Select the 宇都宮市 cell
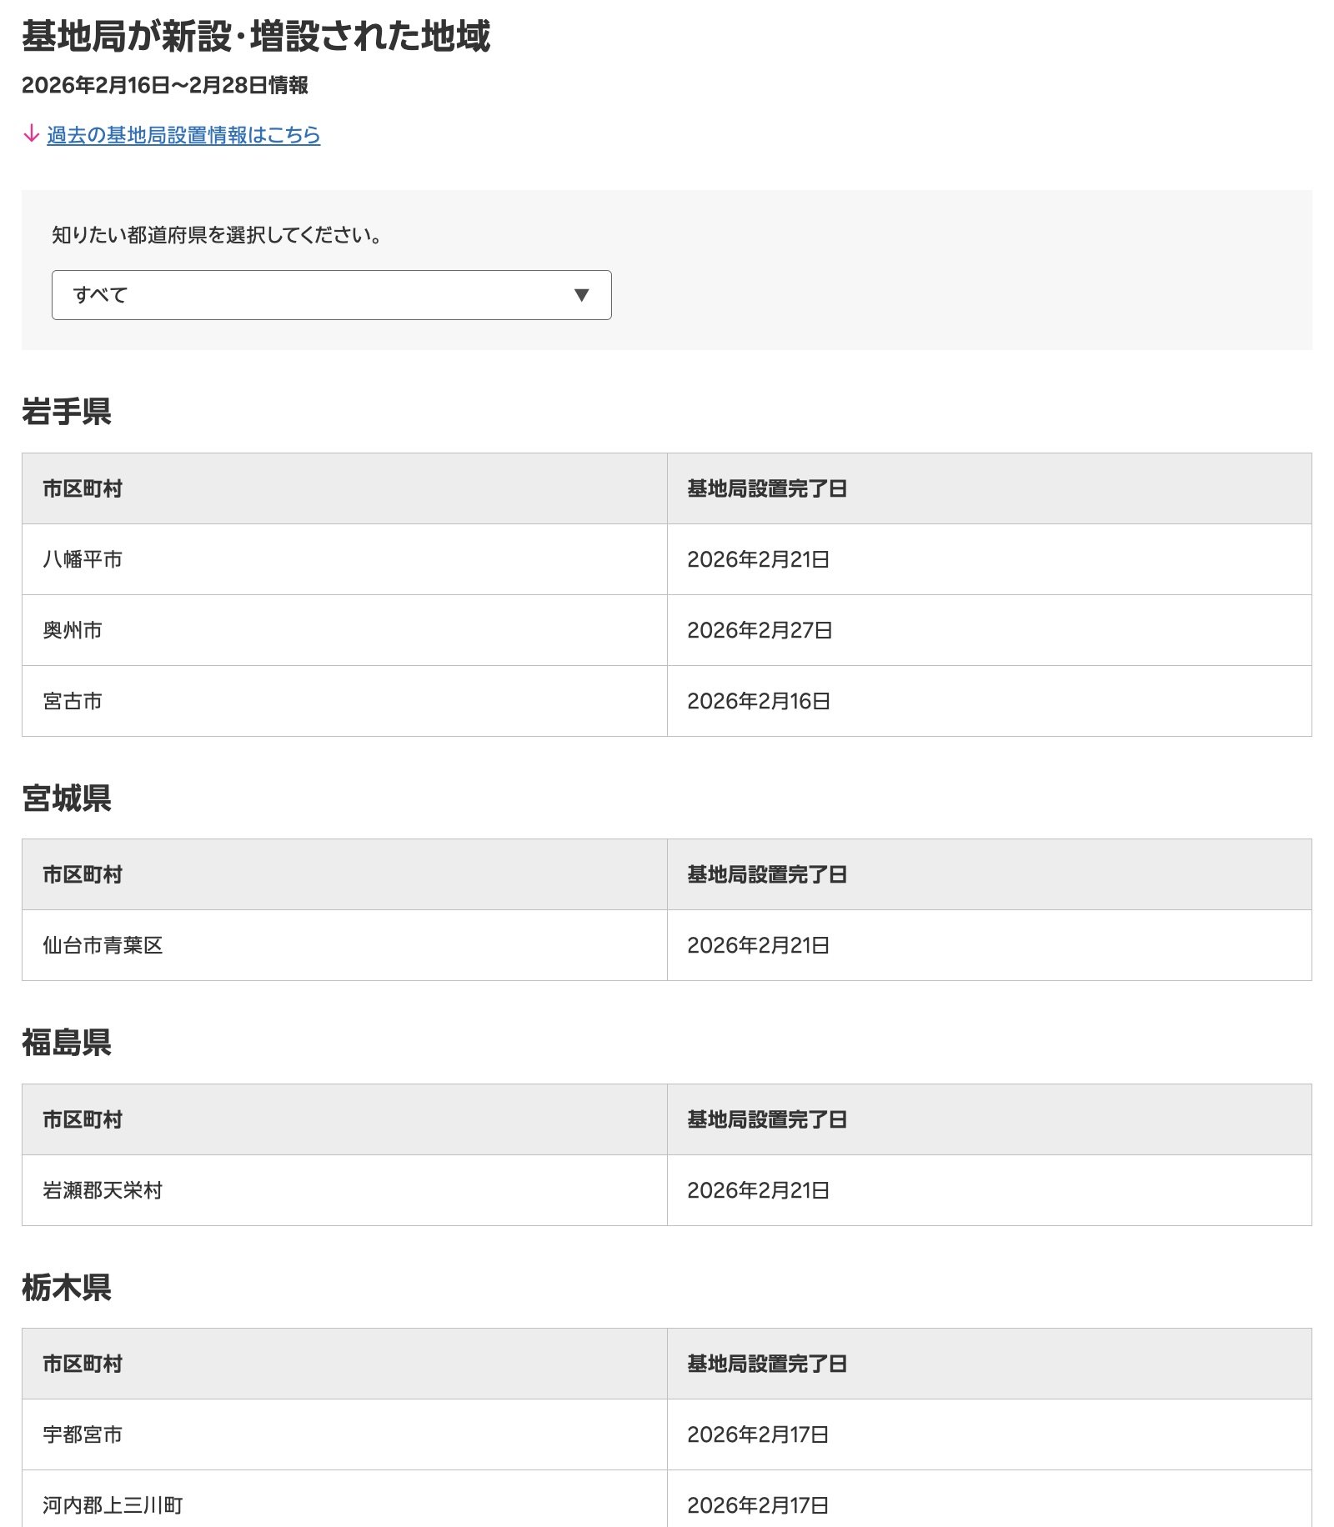The height and width of the screenshot is (1527, 1334). (344, 1434)
